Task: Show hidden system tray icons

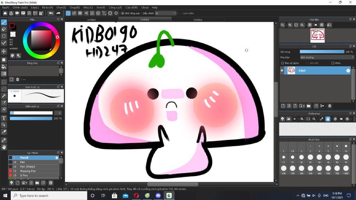Action: click(x=298, y=195)
